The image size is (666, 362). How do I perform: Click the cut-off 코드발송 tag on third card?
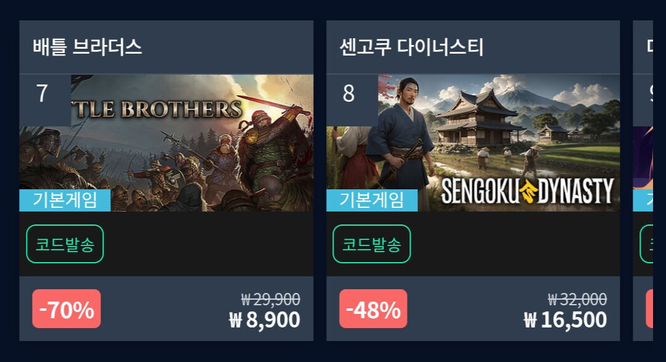[x=646, y=244]
